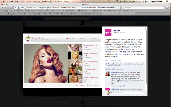Play the 2012 Bombshell video thumbnail

75,71
